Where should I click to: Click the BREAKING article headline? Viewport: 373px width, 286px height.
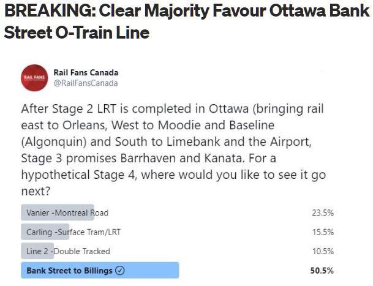click(186, 21)
